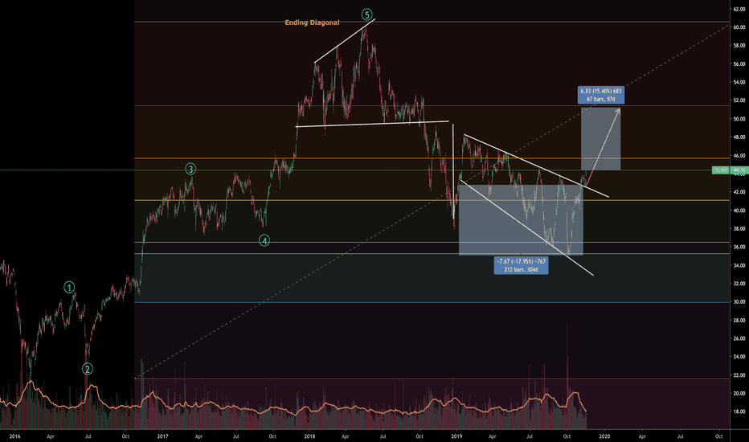Click the 2019 label on time axis
749x442 pixels.
pos(457,436)
